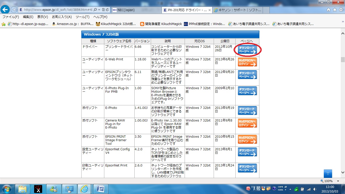Click the Home icon in the toolbar

pos(329,10)
